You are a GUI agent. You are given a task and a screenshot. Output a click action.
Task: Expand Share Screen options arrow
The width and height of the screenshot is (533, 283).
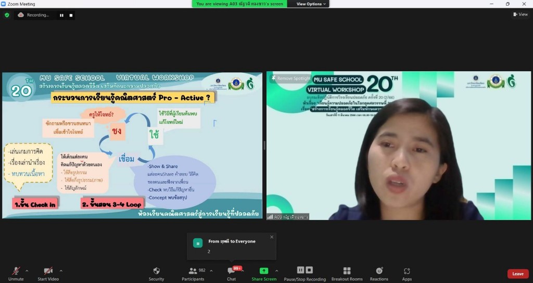[x=276, y=271]
